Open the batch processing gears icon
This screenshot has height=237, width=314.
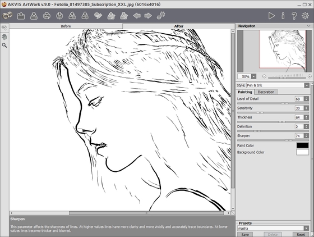pyautogui.click(x=161, y=16)
